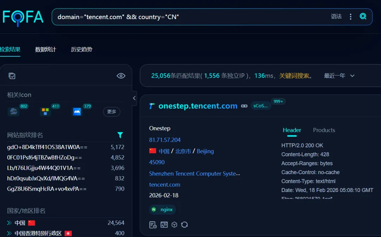Open the 语法 syntax help
The width and height of the screenshot is (381, 237).
coord(336,17)
